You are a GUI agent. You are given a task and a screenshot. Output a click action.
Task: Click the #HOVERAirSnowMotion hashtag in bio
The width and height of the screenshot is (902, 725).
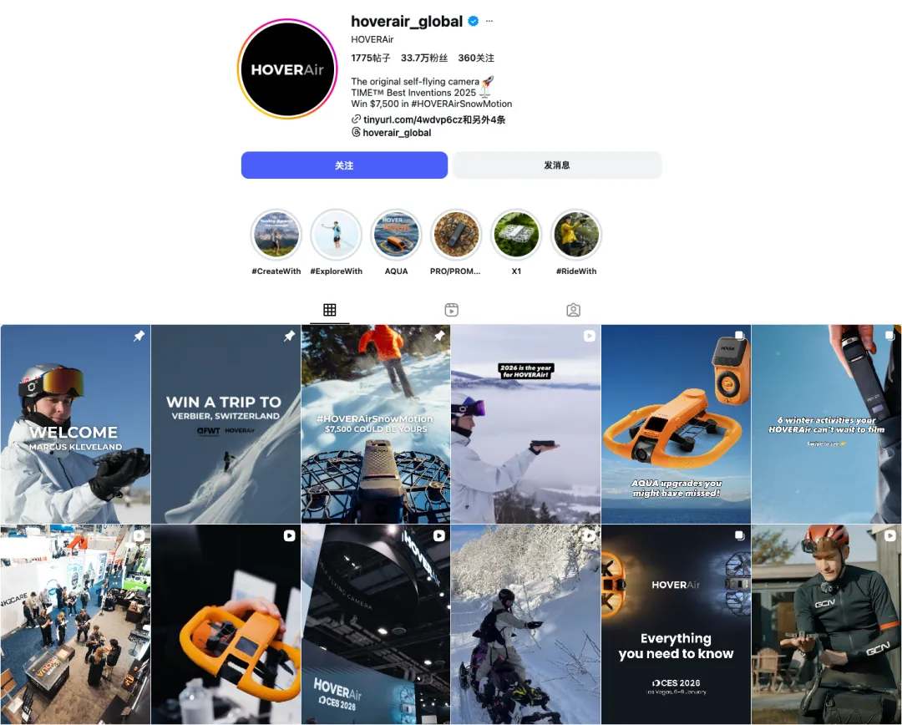pos(461,104)
